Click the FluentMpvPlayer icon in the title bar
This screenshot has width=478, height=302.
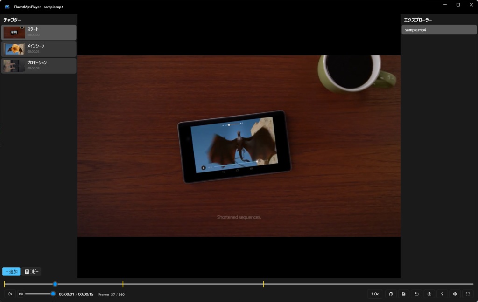[x=6, y=7]
